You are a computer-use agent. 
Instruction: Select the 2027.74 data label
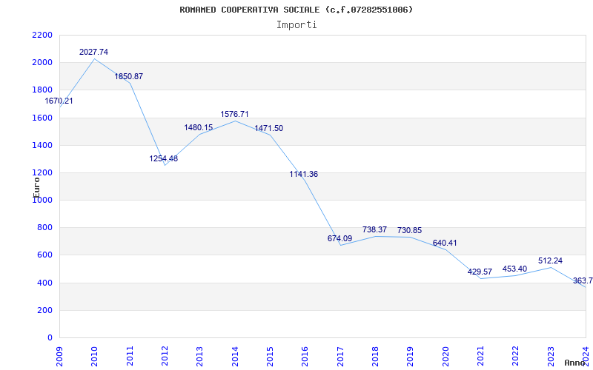(93, 52)
